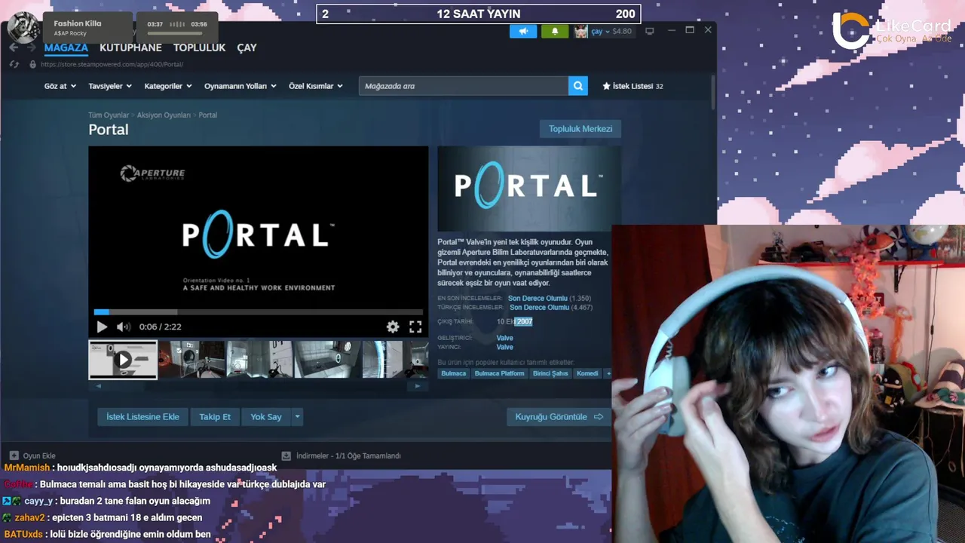965x543 pixels.
Task: Click the Tüm Oyunlar breadcrumb
Action: tap(109, 115)
